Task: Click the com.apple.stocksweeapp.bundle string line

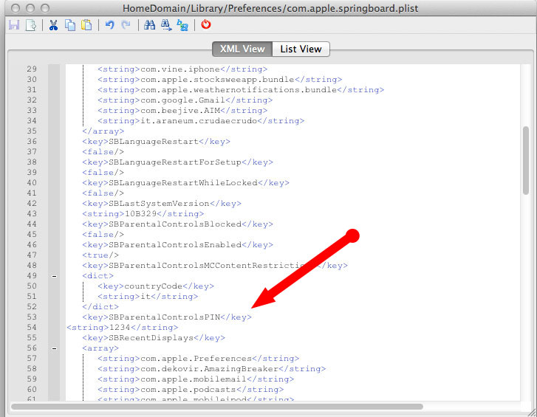Action: (x=219, y=80)
